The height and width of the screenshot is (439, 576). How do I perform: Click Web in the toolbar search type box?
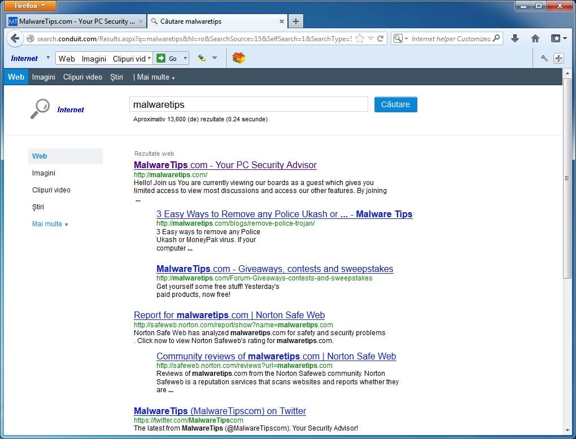click(x=67, y=58)
